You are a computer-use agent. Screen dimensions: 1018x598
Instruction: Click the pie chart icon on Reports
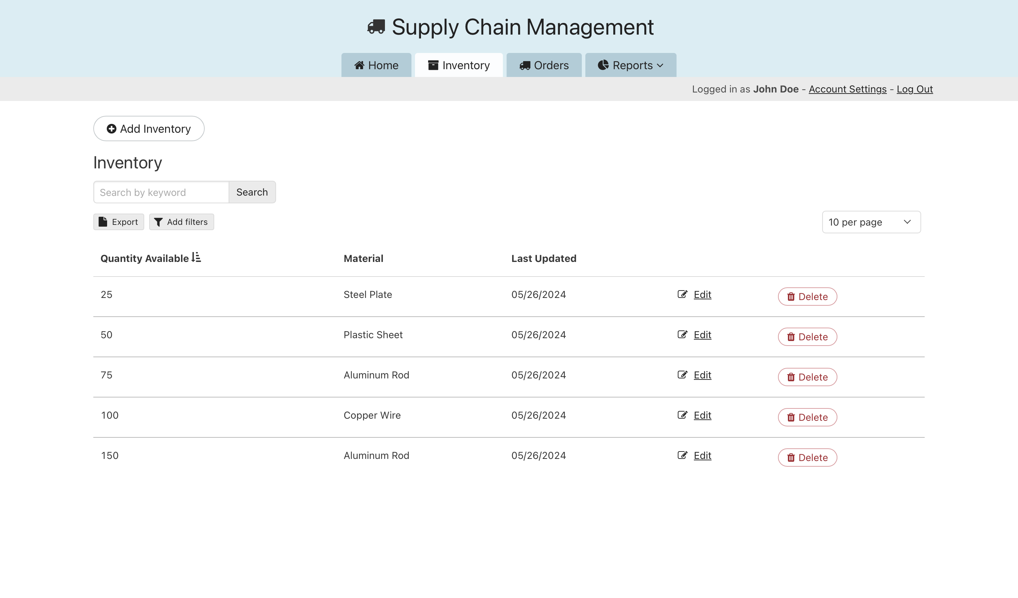point(603,65)
